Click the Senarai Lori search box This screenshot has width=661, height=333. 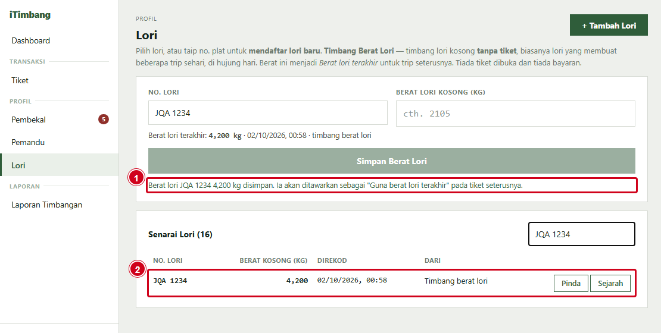(582, 234)
